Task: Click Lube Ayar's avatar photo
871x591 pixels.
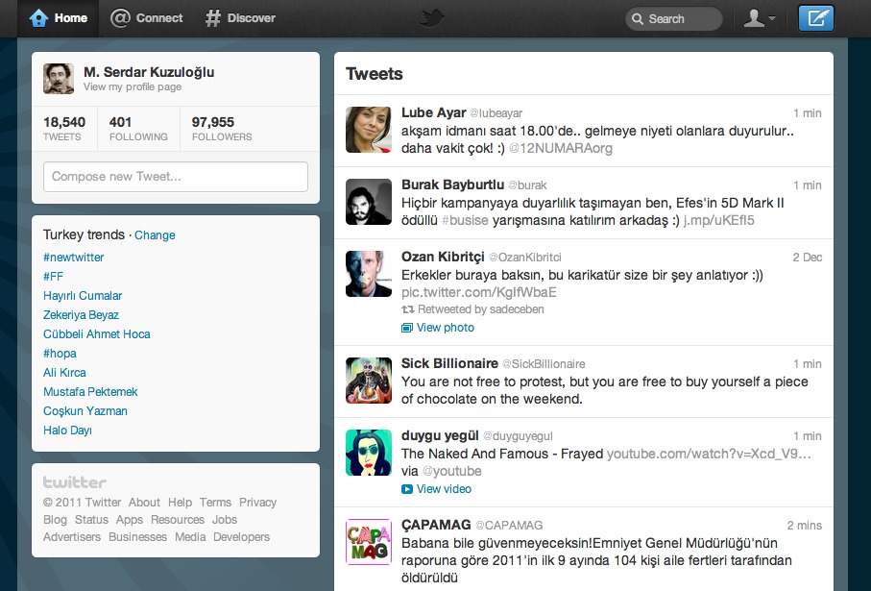Action: [x=369, y=130]
